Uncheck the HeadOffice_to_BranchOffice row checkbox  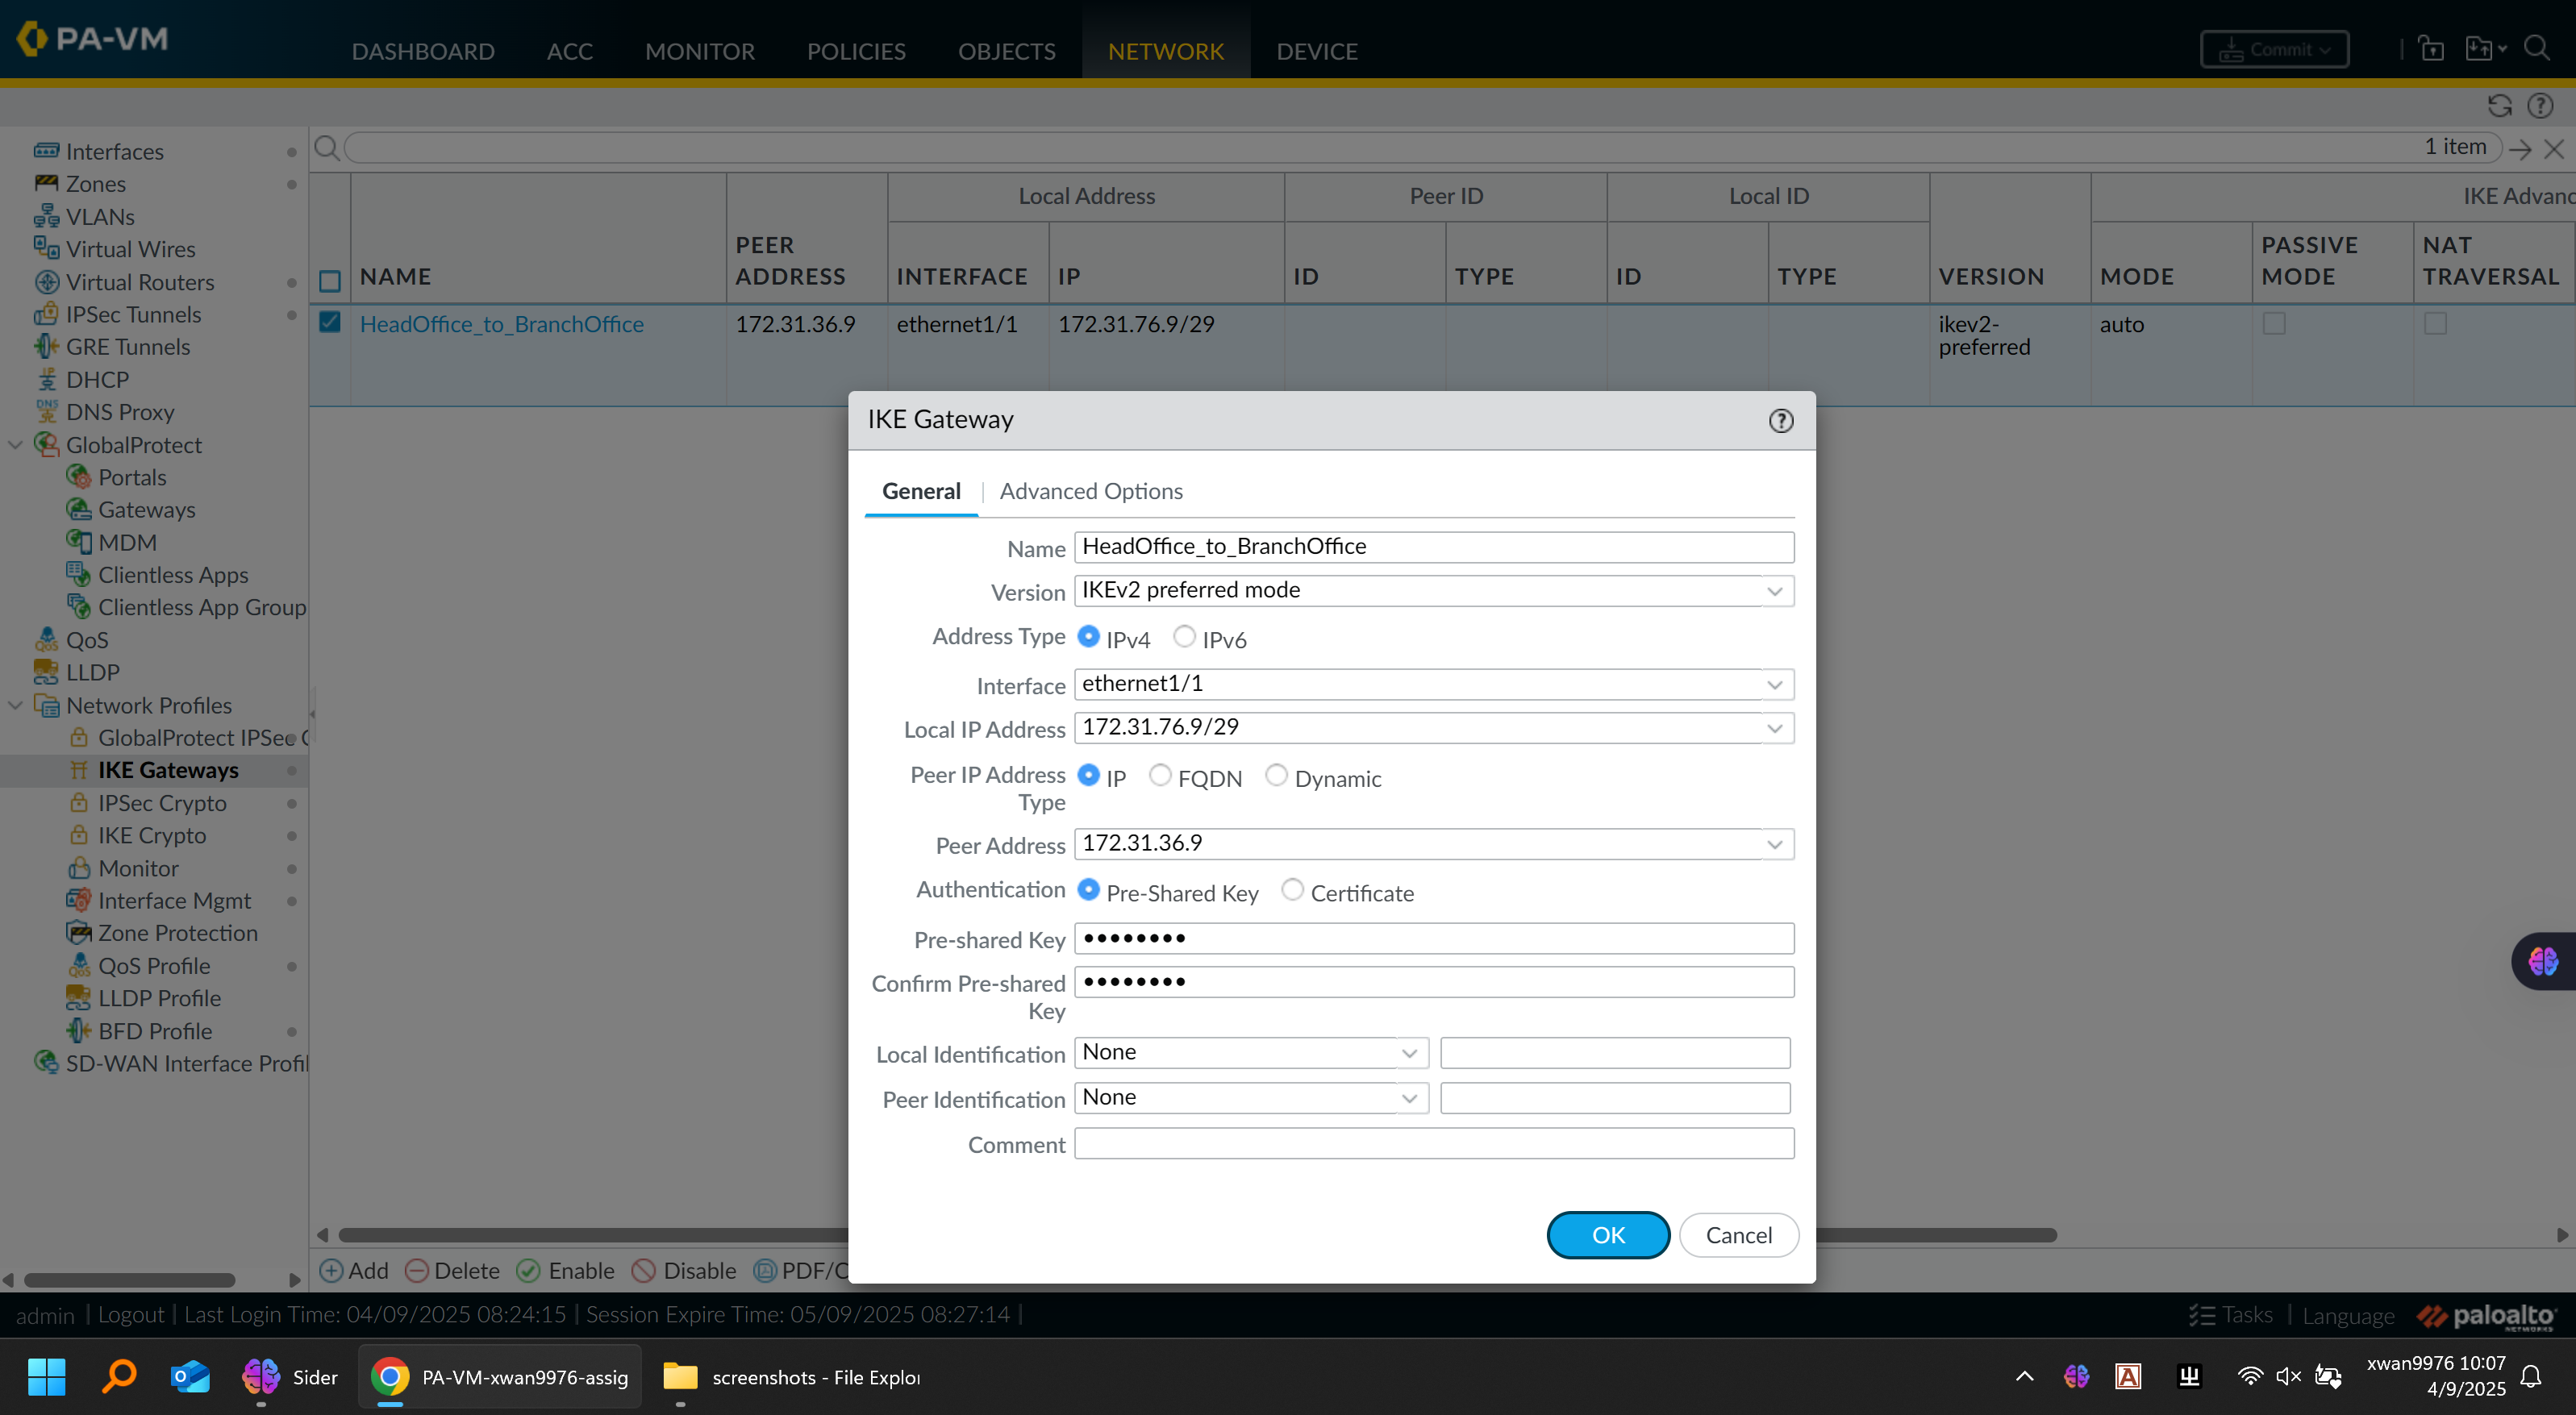coord(330,322)
